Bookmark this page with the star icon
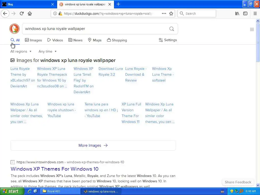260x195 pixels. pyautogui.click(x=171, y=14)
